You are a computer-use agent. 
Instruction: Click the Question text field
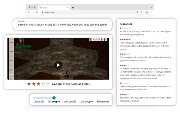pyautogui.click(x=62, y=25)
